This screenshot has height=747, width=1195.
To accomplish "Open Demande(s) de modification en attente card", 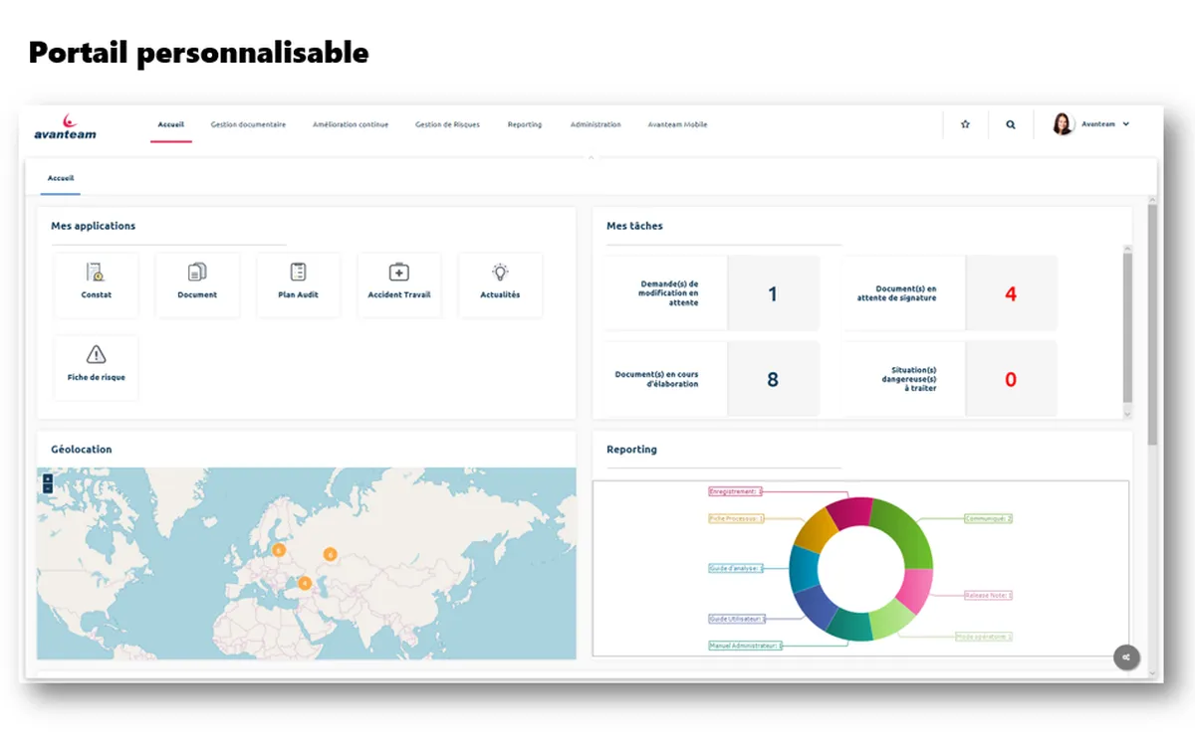I will click(711, 293).
